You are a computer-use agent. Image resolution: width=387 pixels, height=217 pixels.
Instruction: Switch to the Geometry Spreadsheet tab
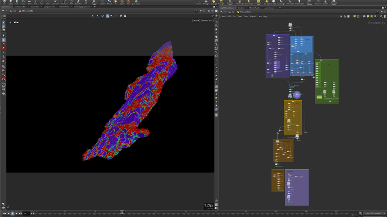82,7
